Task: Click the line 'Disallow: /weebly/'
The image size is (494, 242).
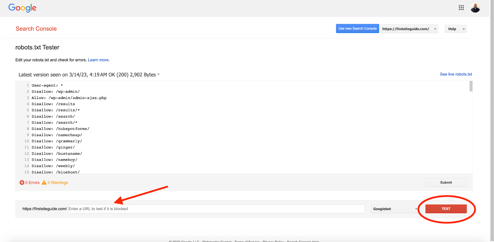Action: point(53,166)
